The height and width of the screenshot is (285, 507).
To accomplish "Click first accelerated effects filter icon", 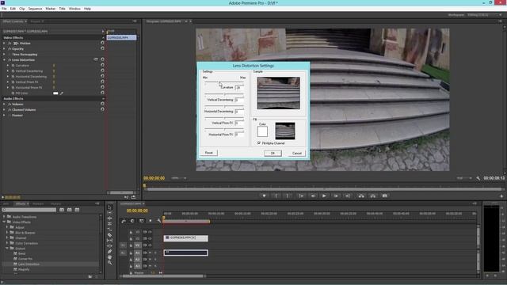I will (x=62, y=210).
